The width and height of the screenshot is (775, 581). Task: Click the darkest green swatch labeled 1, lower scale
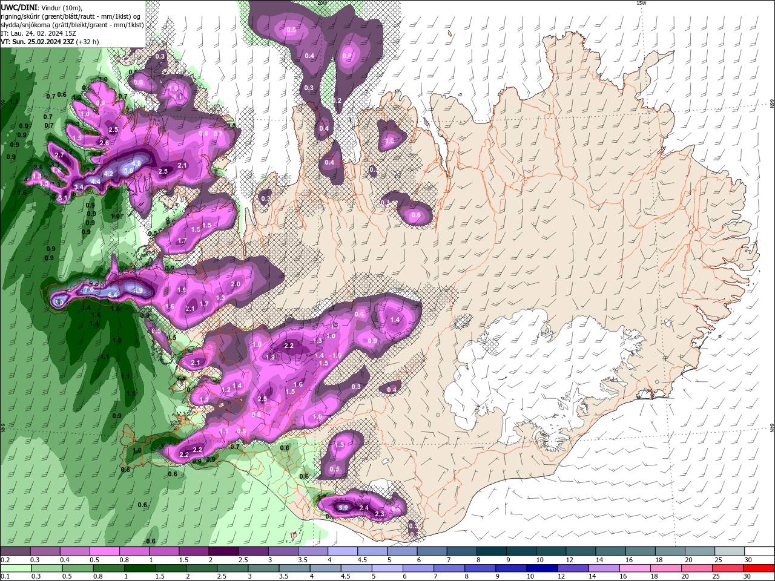139,569
